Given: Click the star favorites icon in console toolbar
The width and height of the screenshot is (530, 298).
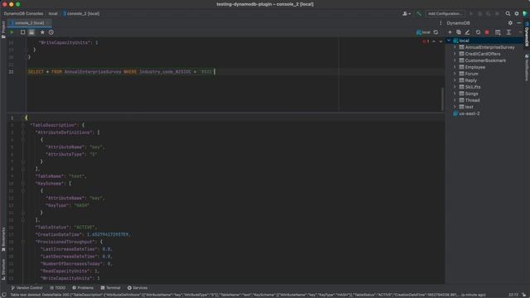Looking at the screenshot, I should click(42, 32).
